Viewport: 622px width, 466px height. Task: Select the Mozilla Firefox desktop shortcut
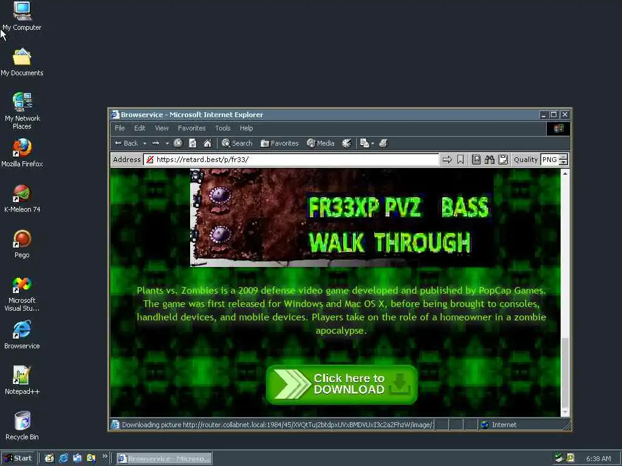pyautogui.click(x=22, y=153)
